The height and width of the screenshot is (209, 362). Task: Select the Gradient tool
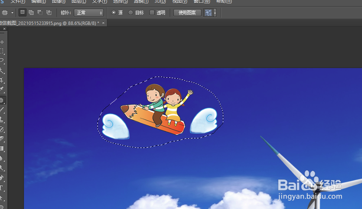(2, 149)
